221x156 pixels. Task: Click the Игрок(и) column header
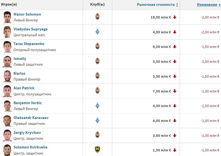[x=9, y=5]
